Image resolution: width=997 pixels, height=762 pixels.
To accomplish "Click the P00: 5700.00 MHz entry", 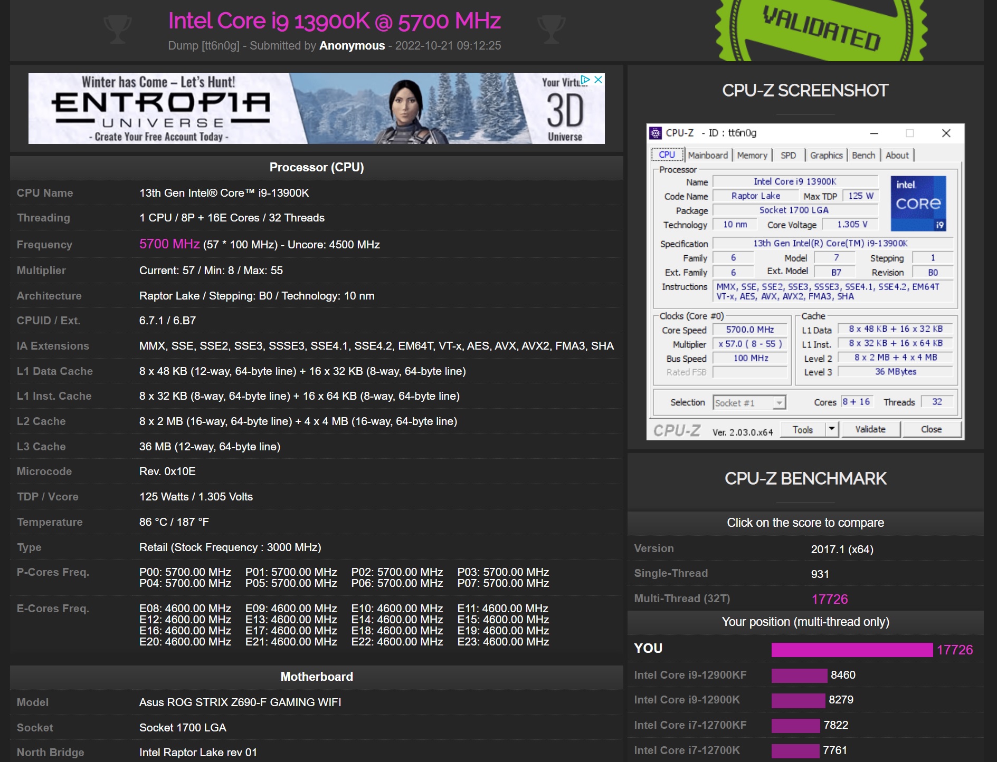I will click(185, 572).
